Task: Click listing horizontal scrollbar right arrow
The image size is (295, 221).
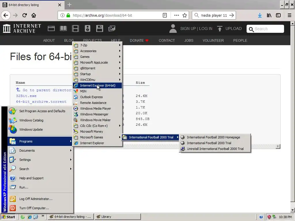Action: click(278, 146)
